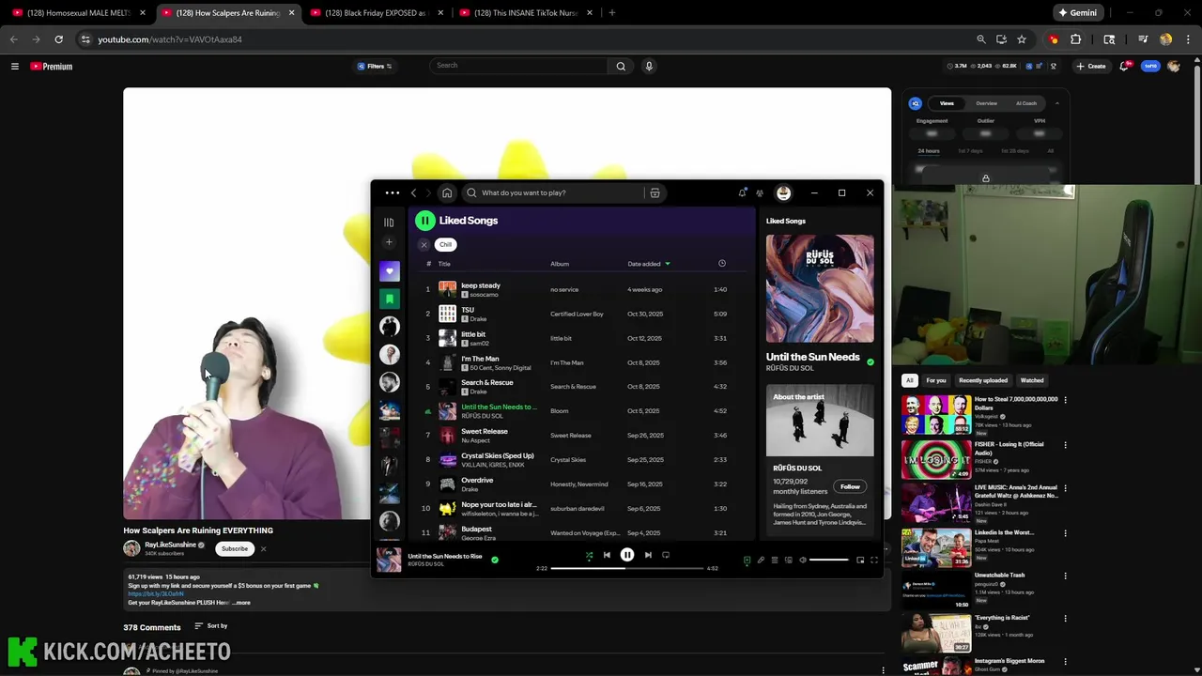Open Spotify three-dot main menu
The image size is (1202, 676).
tap(392, 192)
